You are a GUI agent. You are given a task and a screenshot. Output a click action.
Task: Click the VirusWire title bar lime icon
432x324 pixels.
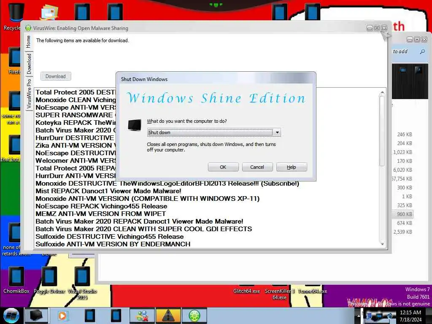click(x=28, y=28)
